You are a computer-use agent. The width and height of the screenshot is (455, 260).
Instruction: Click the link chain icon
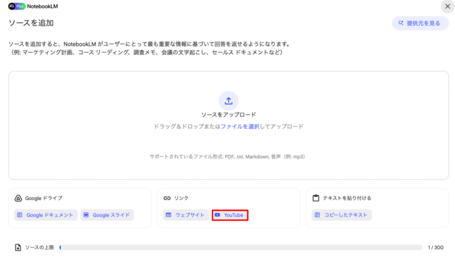(x=167, y=198)
